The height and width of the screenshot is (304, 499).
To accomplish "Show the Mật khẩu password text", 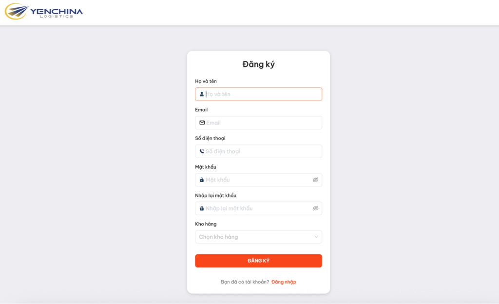I will coord(315,180).
